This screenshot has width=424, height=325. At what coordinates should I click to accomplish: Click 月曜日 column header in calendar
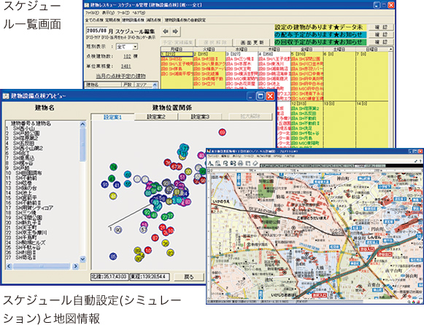pos(177,49)
